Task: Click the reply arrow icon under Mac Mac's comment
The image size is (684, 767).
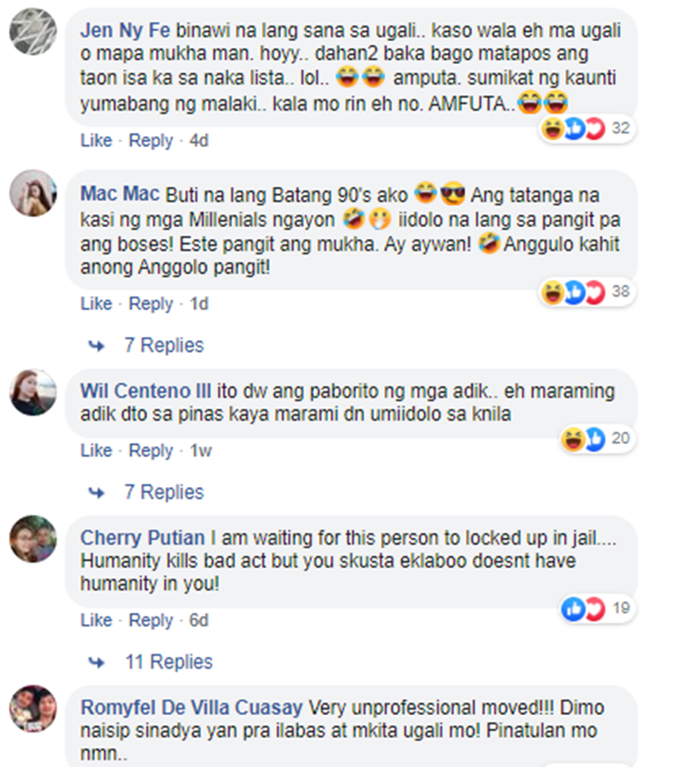Action: (x=97, y=346)
